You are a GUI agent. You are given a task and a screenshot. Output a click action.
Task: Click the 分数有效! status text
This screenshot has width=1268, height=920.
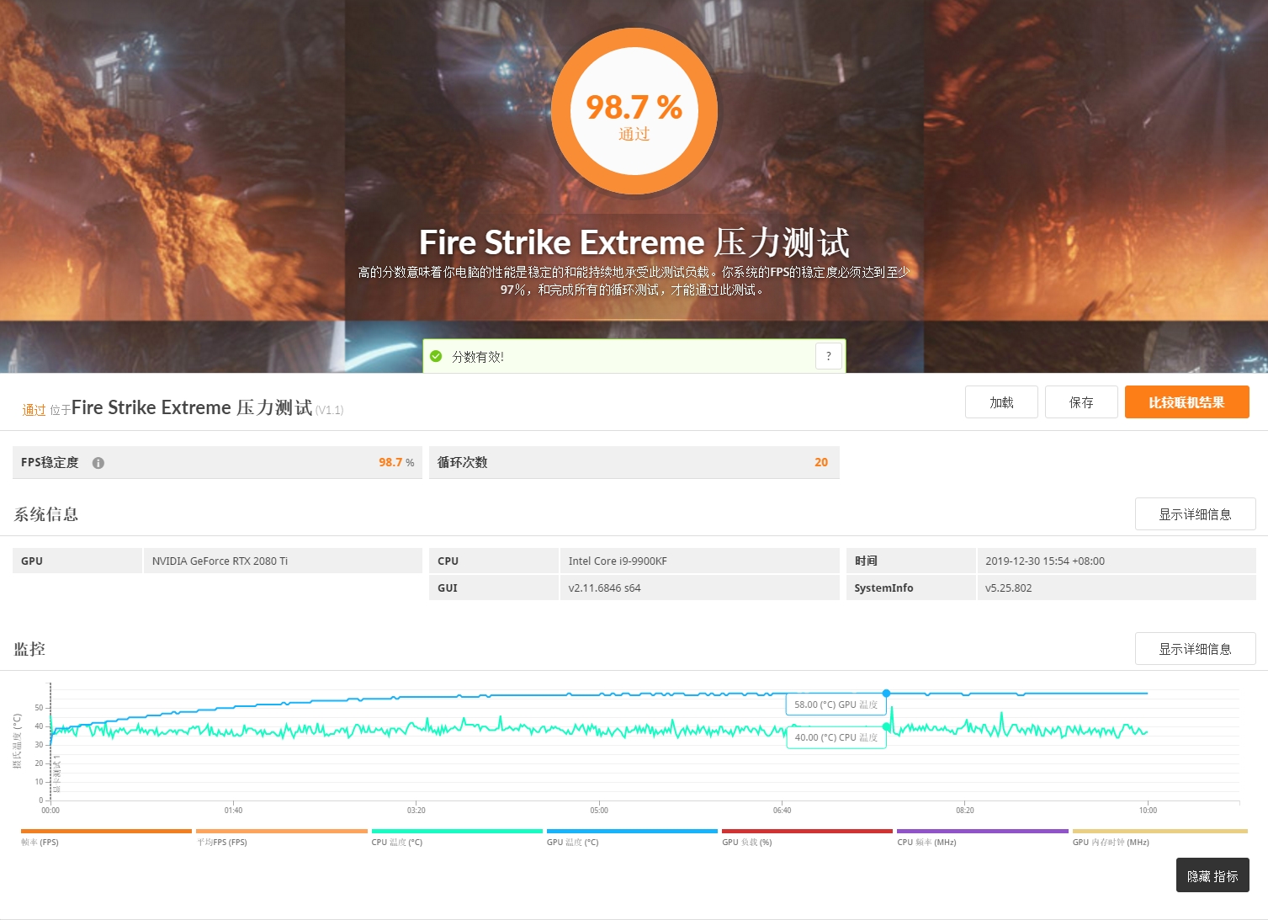pyautogui.click(x=478, y=357)
